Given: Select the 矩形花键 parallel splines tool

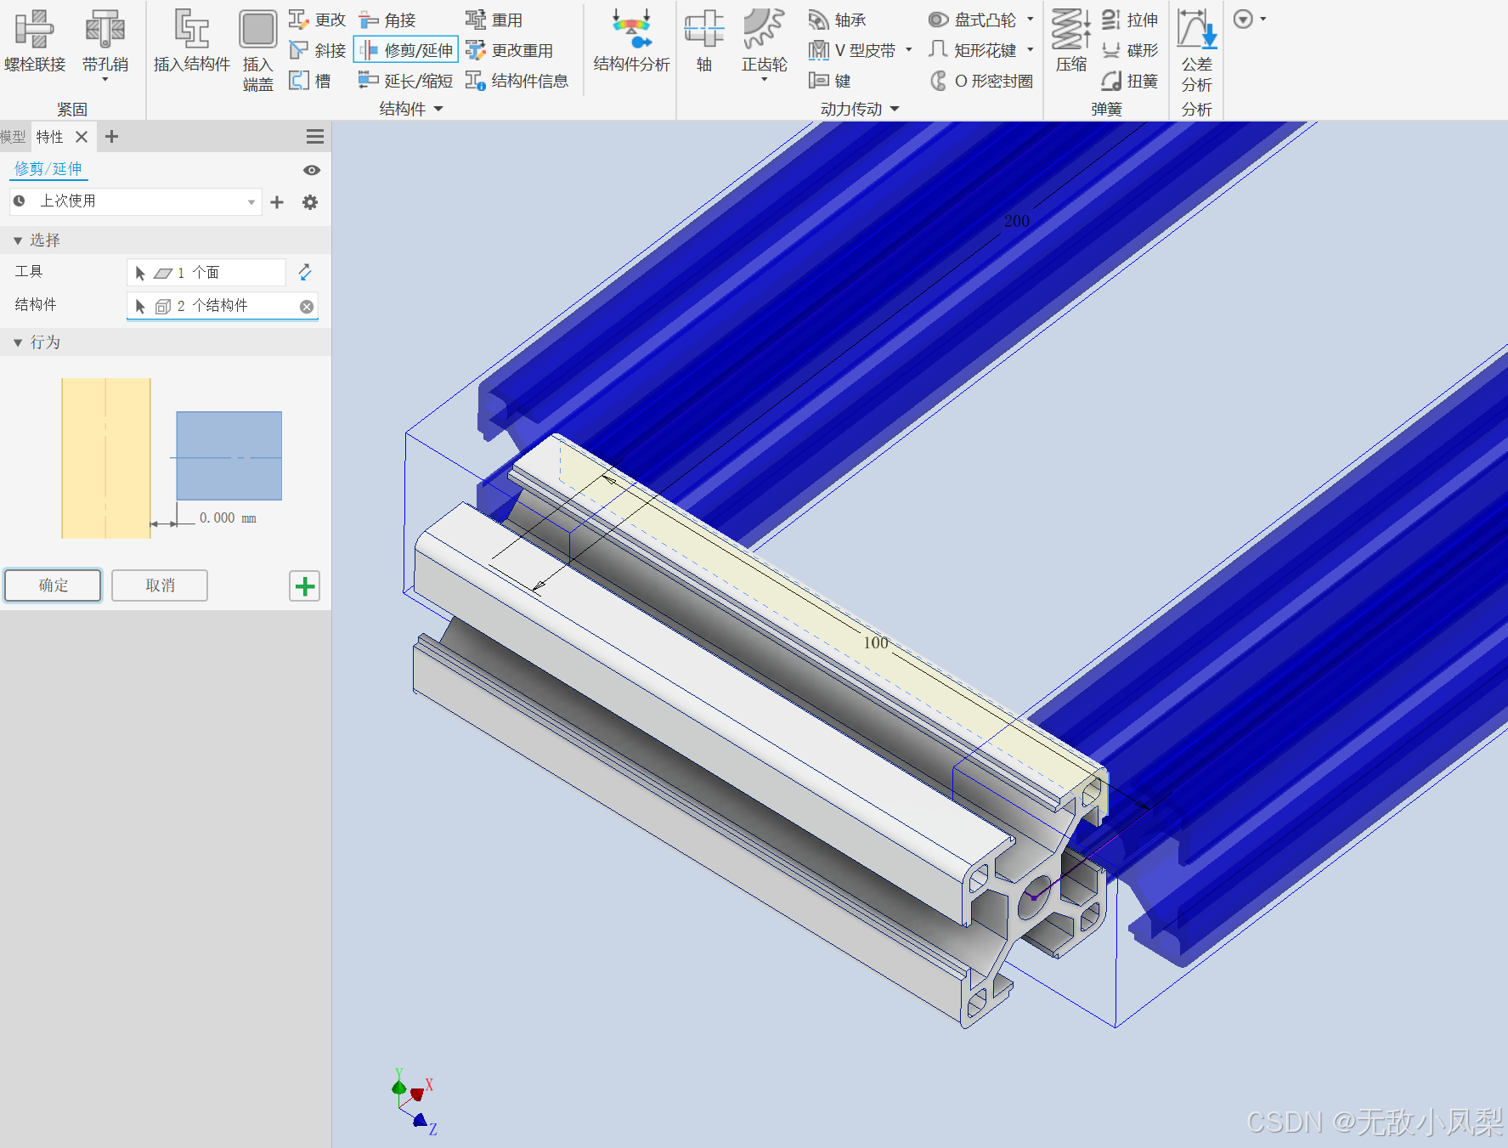Looking at the screenshot, I should [x=972, y=50].
